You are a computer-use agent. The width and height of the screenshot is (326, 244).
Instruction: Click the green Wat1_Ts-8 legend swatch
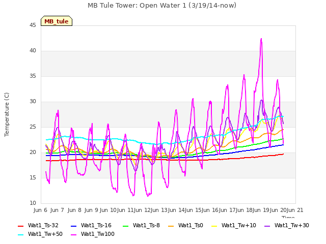point(126,226)
